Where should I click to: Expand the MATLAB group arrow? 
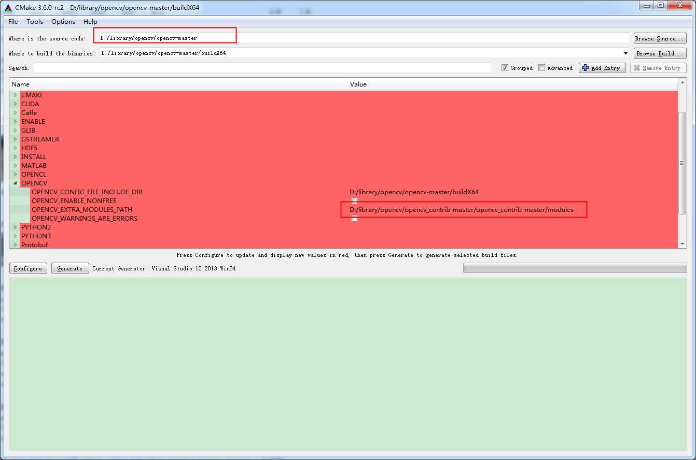pos(15,166)
